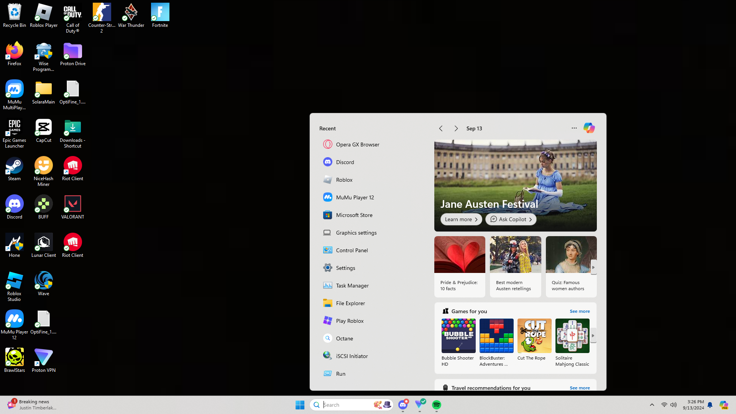Viewport: 736px width, 414px height.
Task: Open Copilot icon in search panel header
Action: click(589, 128)
